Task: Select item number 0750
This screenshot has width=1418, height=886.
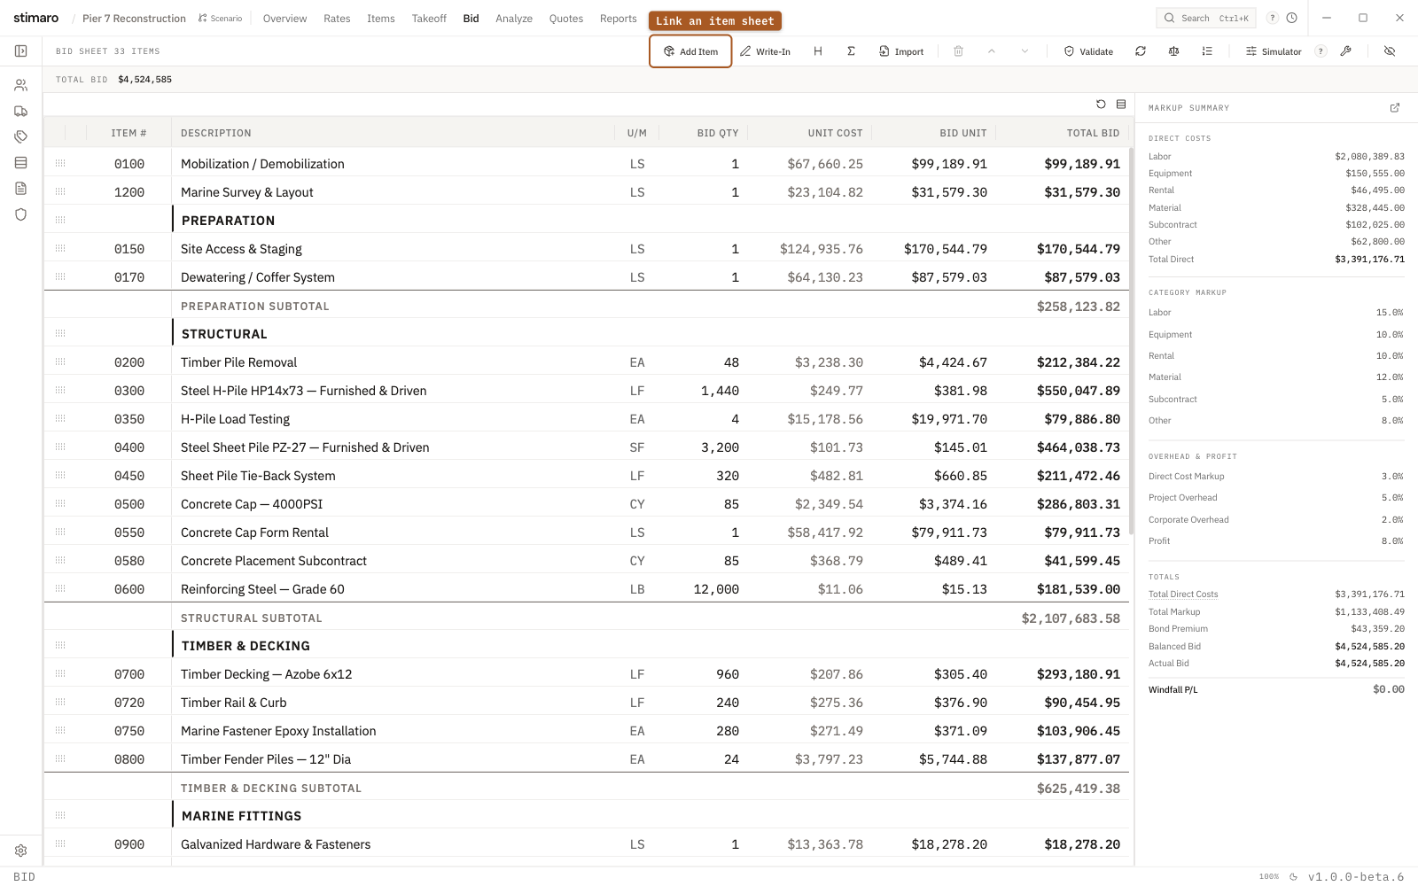Action: click(x=129, y=731)
